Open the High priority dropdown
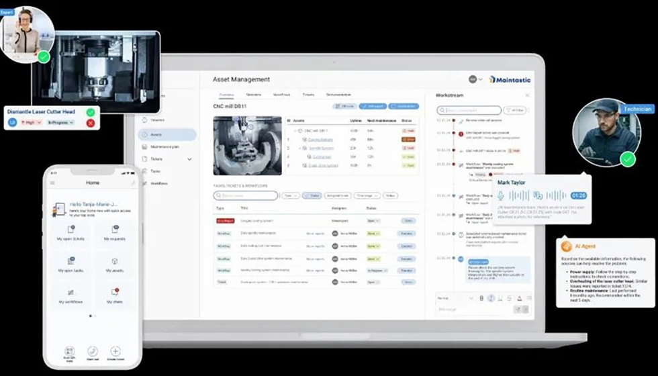 pos(32,123)
